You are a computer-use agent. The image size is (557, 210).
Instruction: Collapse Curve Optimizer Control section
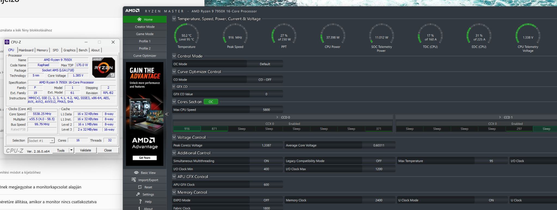174,72
